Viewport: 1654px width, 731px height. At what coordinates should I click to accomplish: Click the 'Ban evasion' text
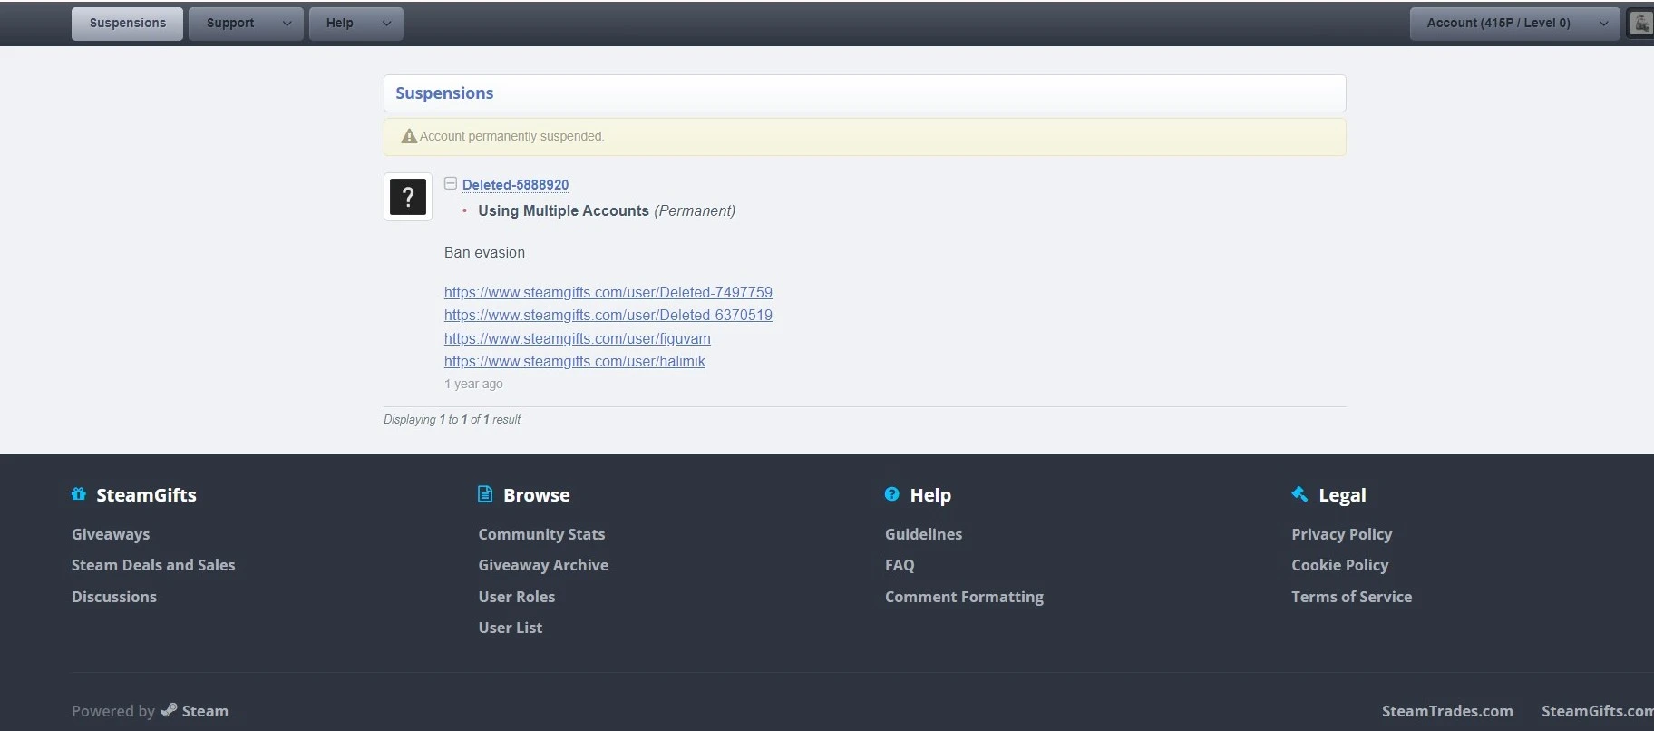click(484, 252)
